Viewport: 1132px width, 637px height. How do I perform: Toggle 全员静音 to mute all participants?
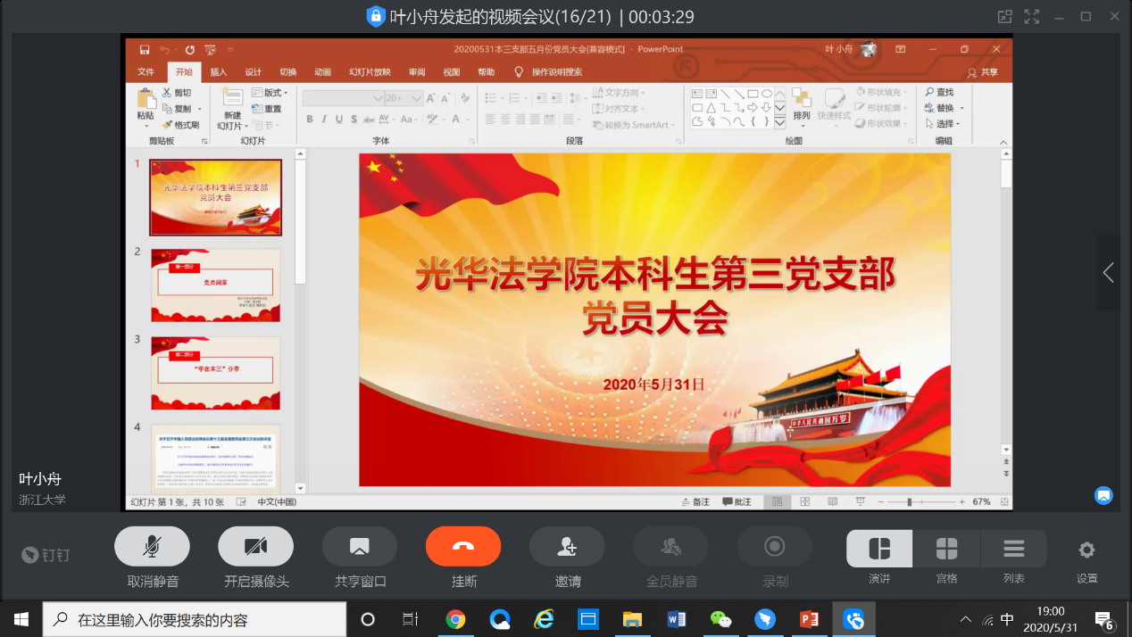670,547
